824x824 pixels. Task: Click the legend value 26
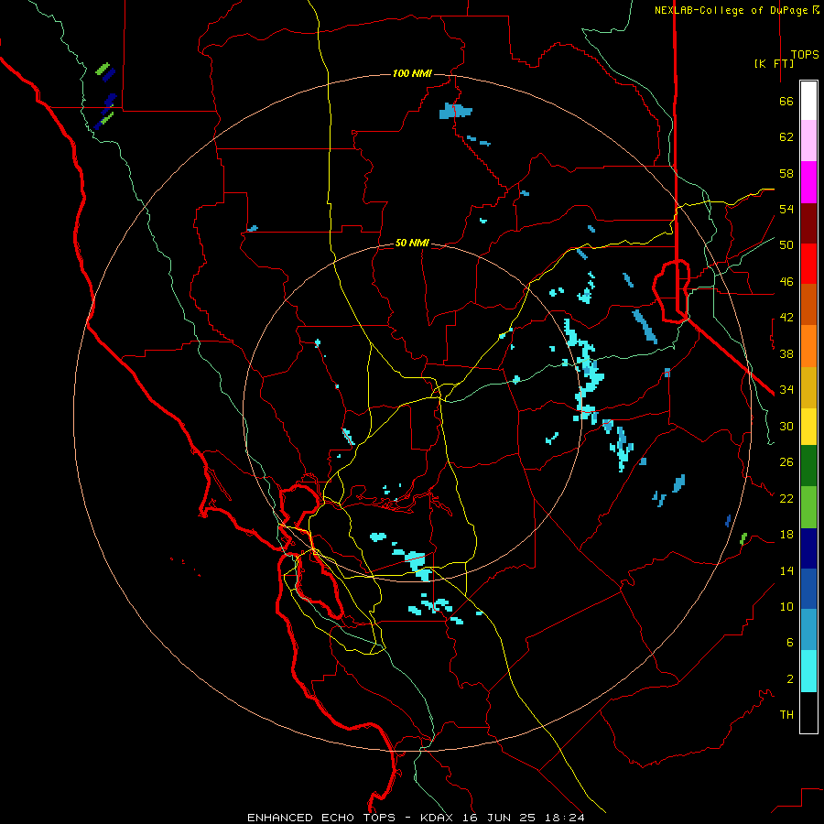click(x=786, y=462)
